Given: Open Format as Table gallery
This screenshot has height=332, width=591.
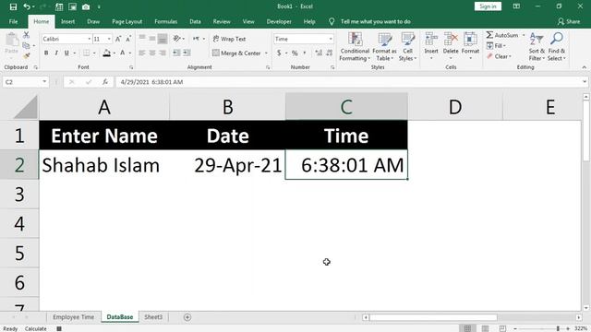Looking at the screenshot, I should click(x=384, y=47).
